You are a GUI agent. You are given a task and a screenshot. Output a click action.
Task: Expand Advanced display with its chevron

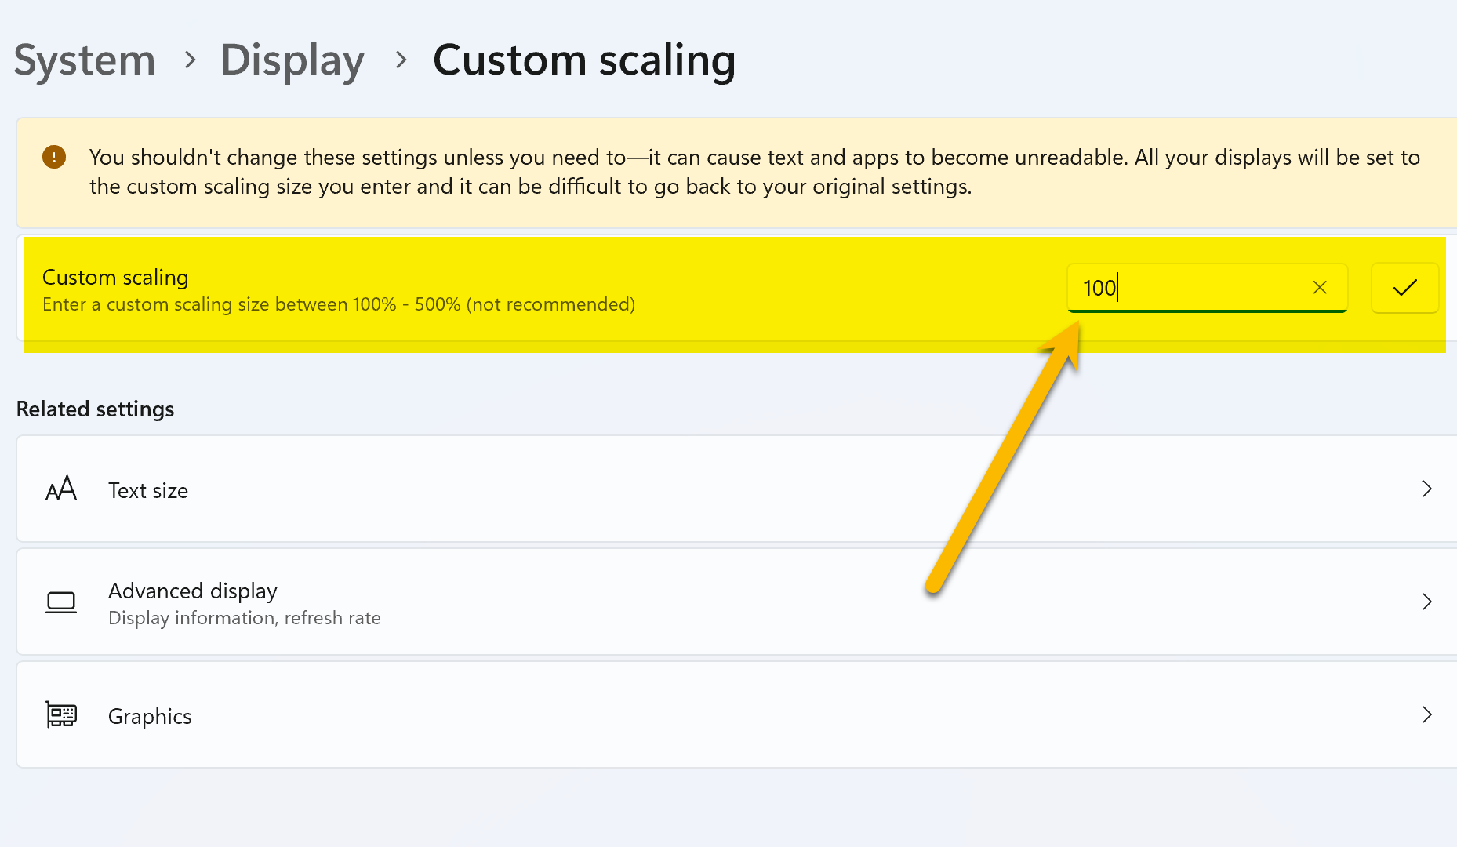[1426, 602]
